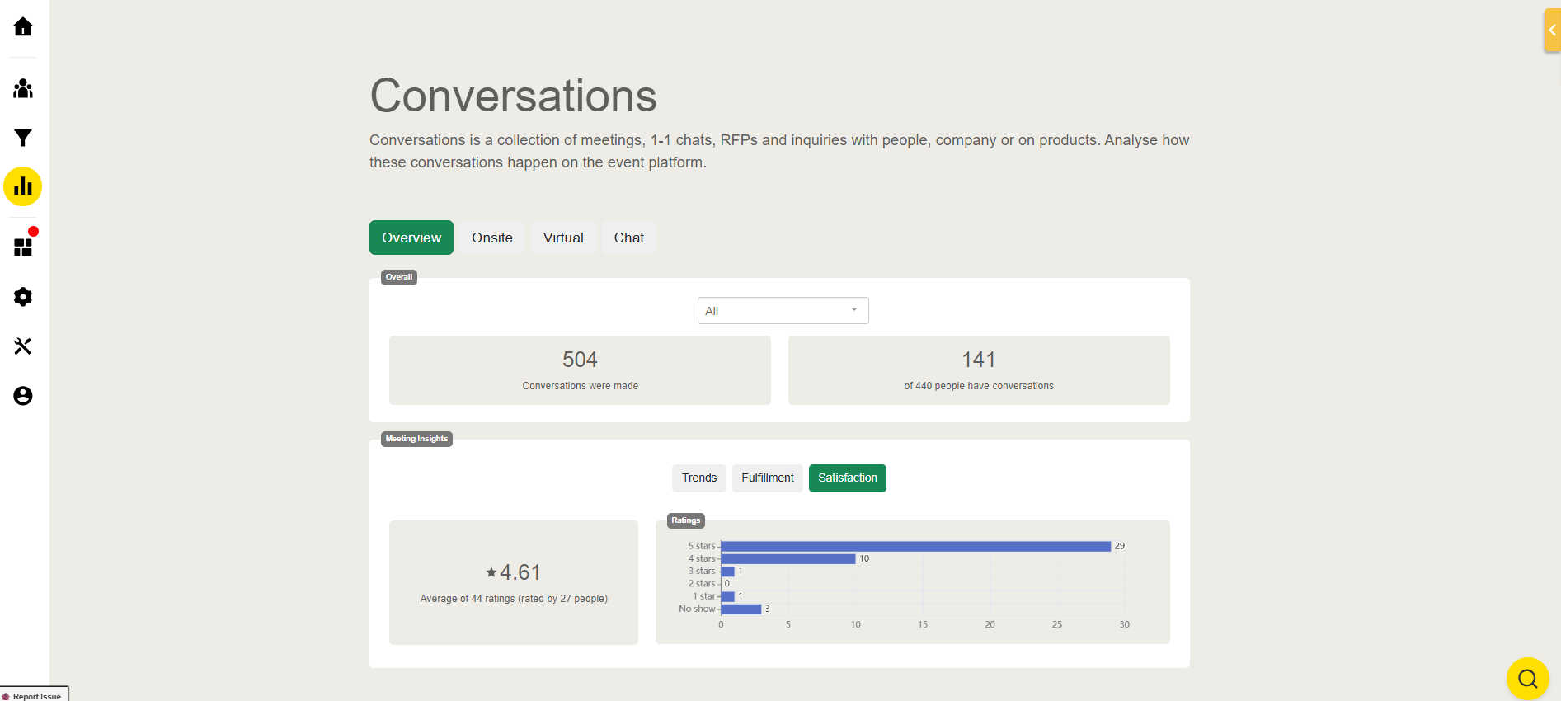Open the user account icon
The image size is (1561, 701).
[23, 396]
